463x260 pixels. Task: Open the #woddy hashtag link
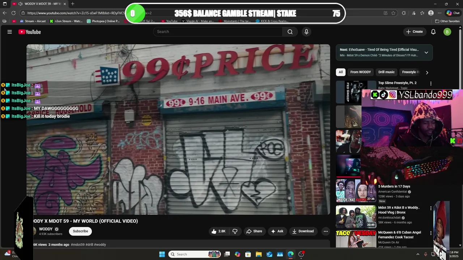(100, 244)
